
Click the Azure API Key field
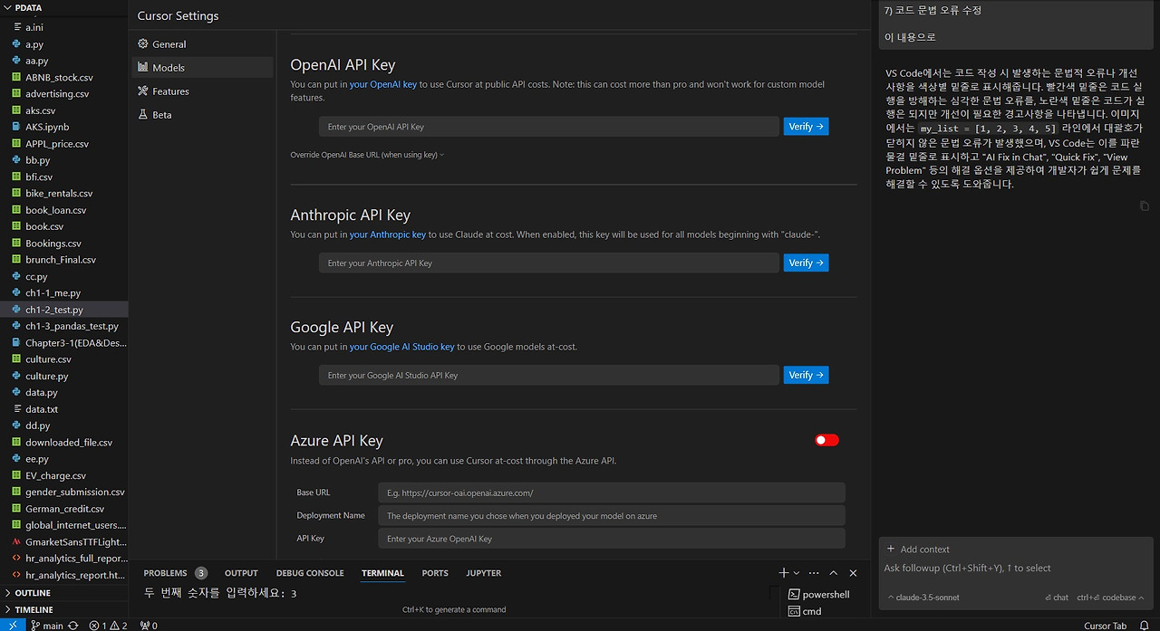click(x=612, y=538)
